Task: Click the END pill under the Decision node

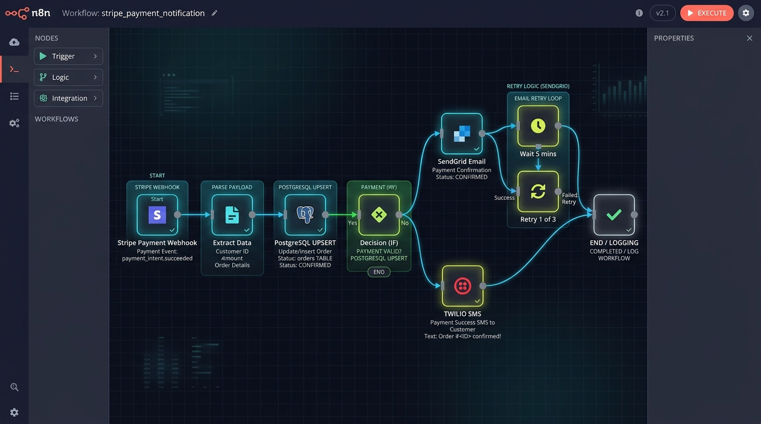Action: pyautogui.click(x=379, y=272)
